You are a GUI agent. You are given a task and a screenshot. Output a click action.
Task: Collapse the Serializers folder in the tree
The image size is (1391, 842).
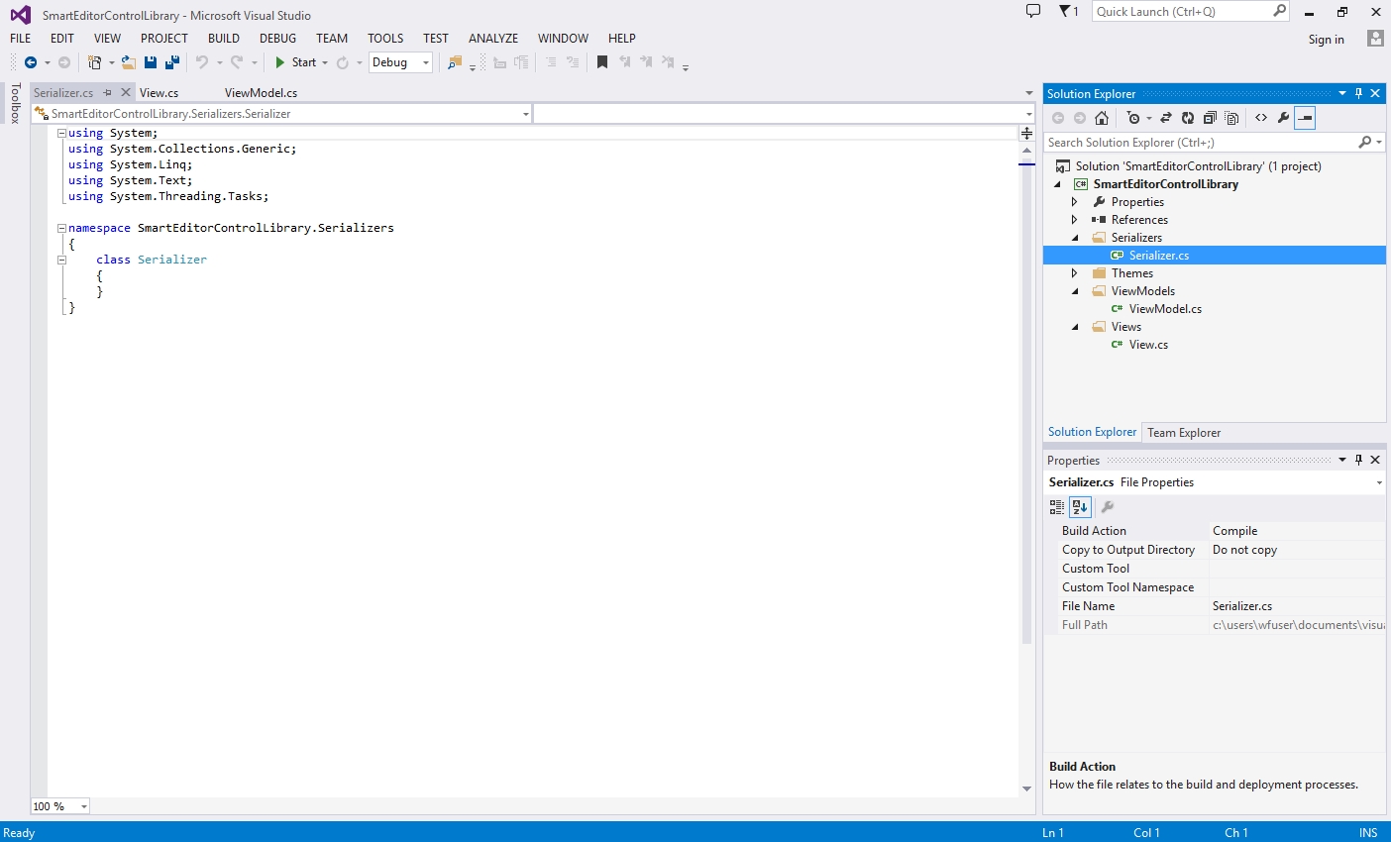[x=1075, y=238]
